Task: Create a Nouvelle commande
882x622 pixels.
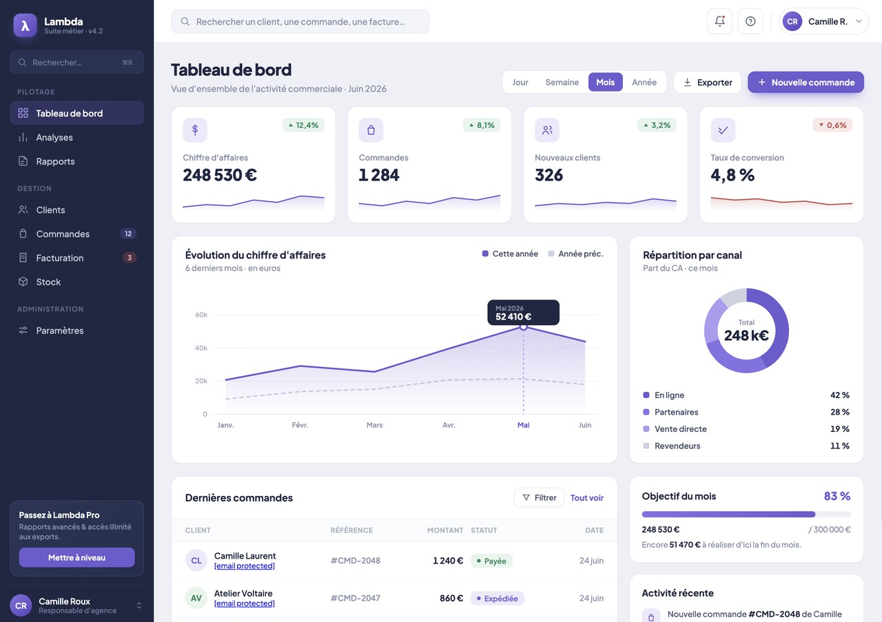Action: (806, 82)
